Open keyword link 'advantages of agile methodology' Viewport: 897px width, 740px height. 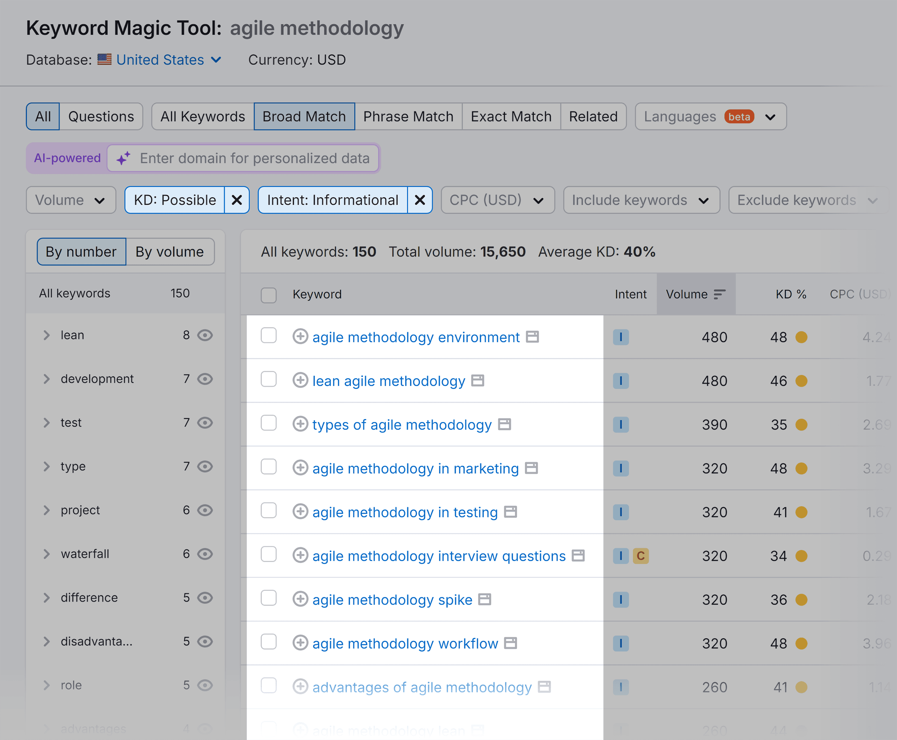click(x=422, y=687)
